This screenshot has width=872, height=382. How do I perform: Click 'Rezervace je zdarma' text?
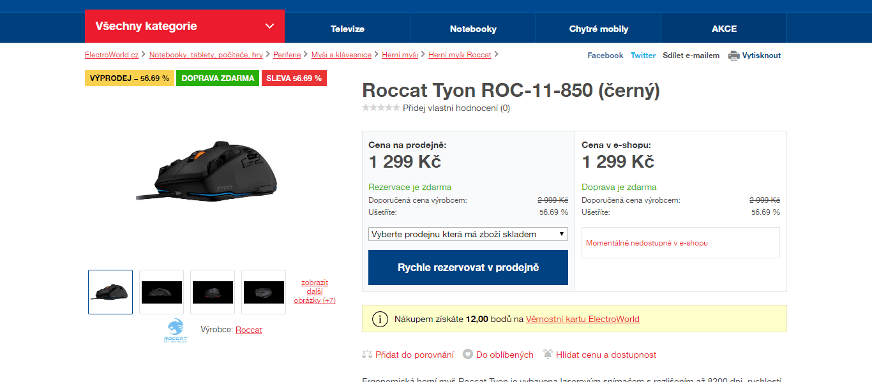pyautogui.click(x=410, y=187)
